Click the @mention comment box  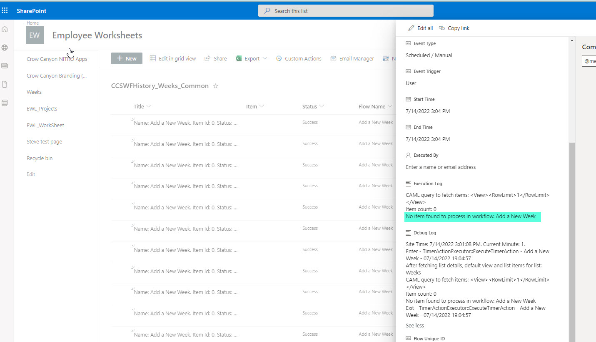(589, 61)
